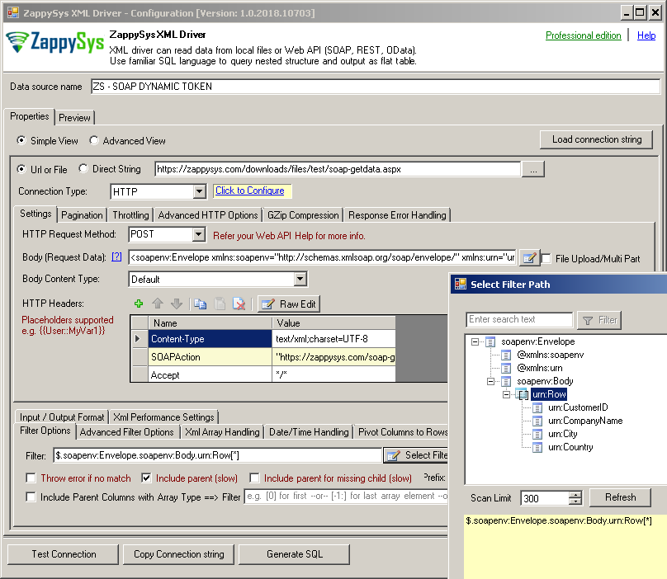The width and height of the screenshot is (667, 579).
Task: Open Xml Performance Settings tab
Action: point(163,417)
